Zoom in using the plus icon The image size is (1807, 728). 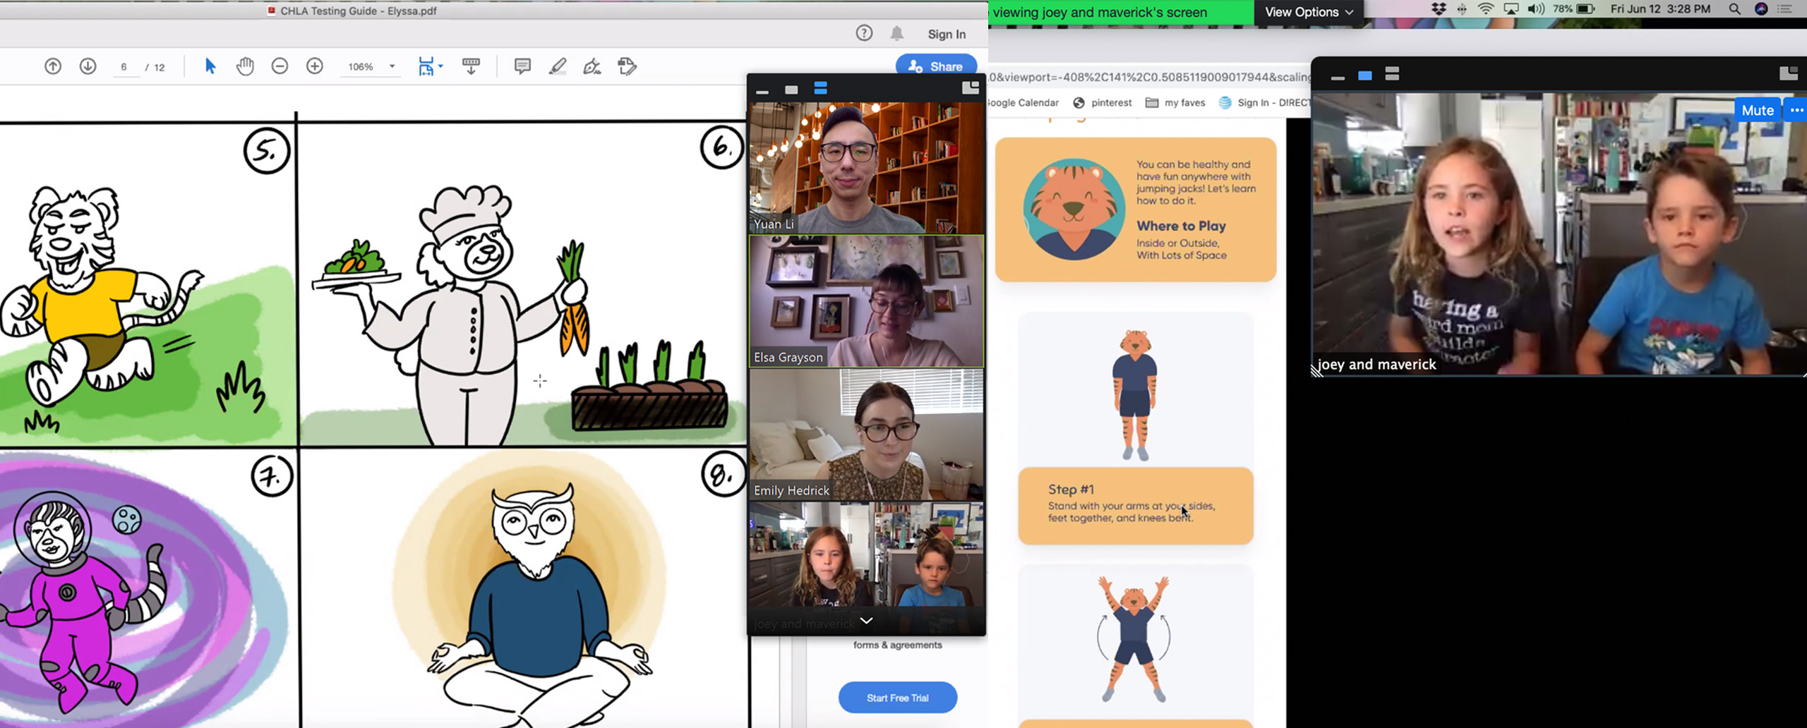(x=315, y=66)
